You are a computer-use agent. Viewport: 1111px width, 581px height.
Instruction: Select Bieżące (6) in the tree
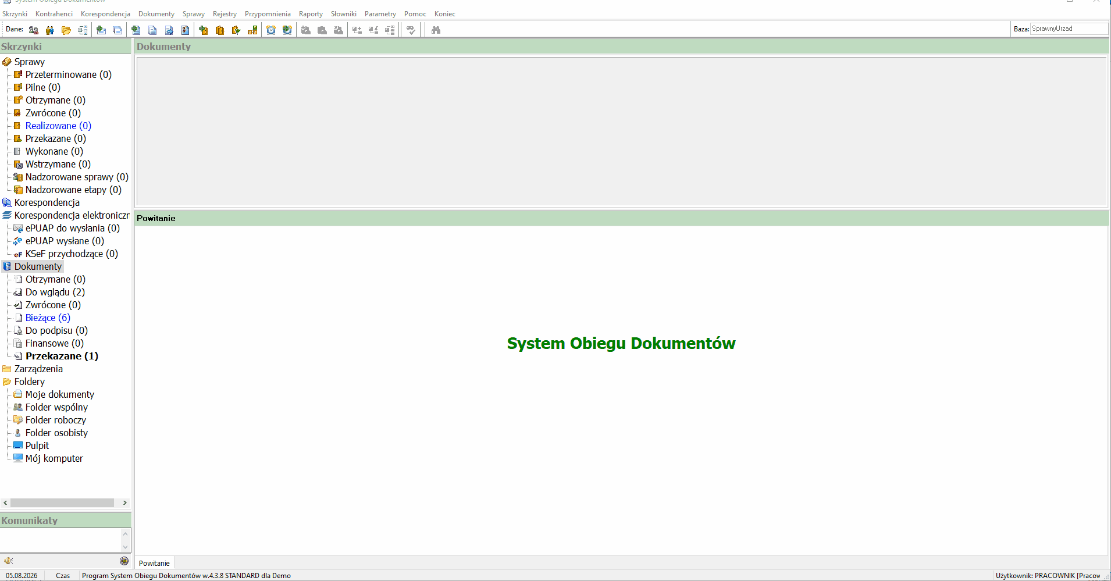pyautogui.click(x=48, y=318)
